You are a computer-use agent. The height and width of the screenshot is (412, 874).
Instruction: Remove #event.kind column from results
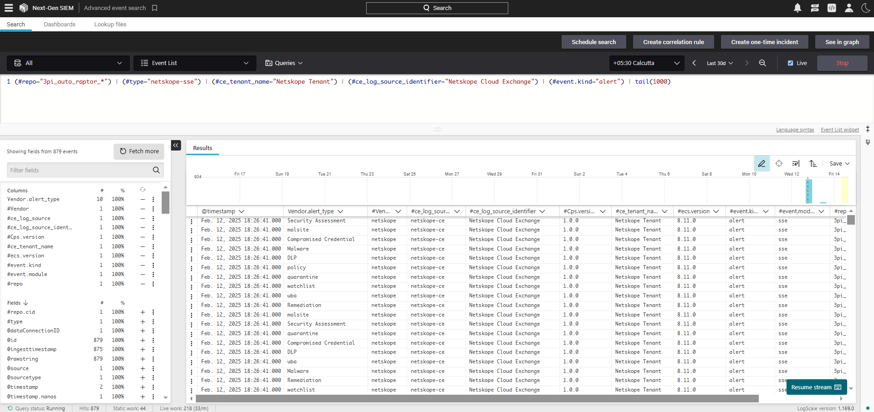coord(143,265)
